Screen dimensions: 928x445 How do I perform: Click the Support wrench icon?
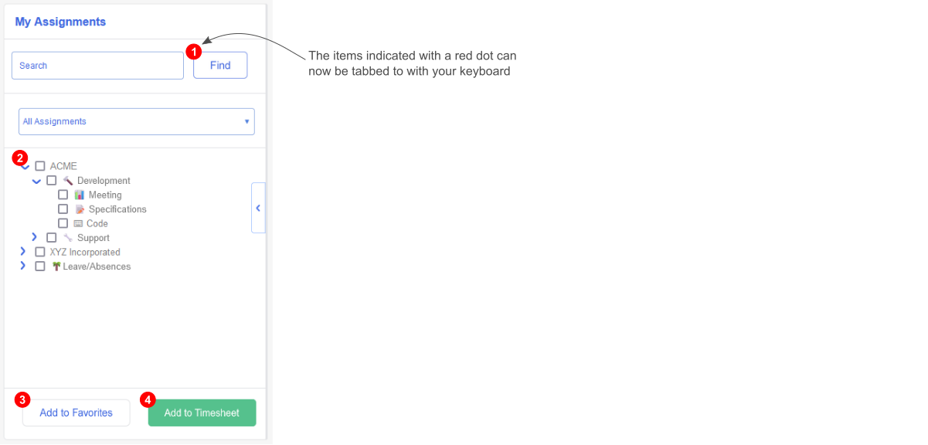coord(68,238)
